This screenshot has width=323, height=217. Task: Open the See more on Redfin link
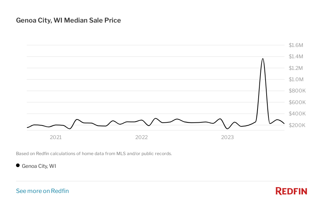point(42,191)
